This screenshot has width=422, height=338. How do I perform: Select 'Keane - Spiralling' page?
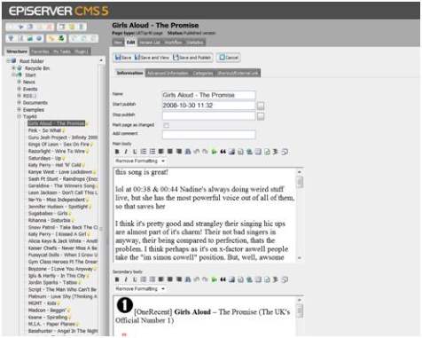[48, 317]
